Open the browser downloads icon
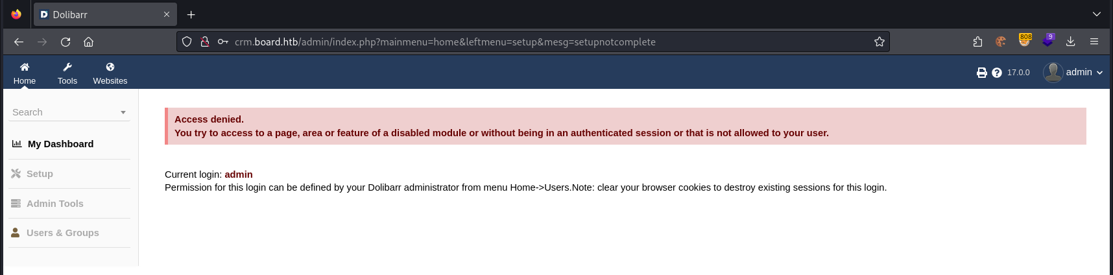 [1071, 42]
